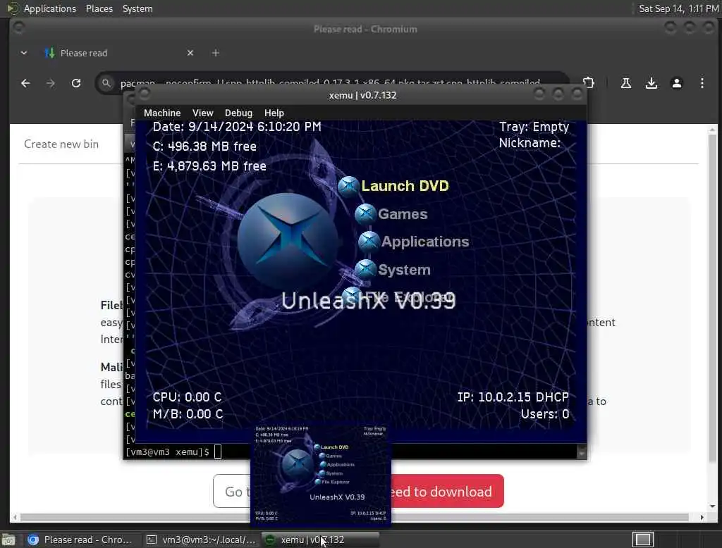Select Games in UnleashX menu
722x548 pixels.
click(403, 214)
